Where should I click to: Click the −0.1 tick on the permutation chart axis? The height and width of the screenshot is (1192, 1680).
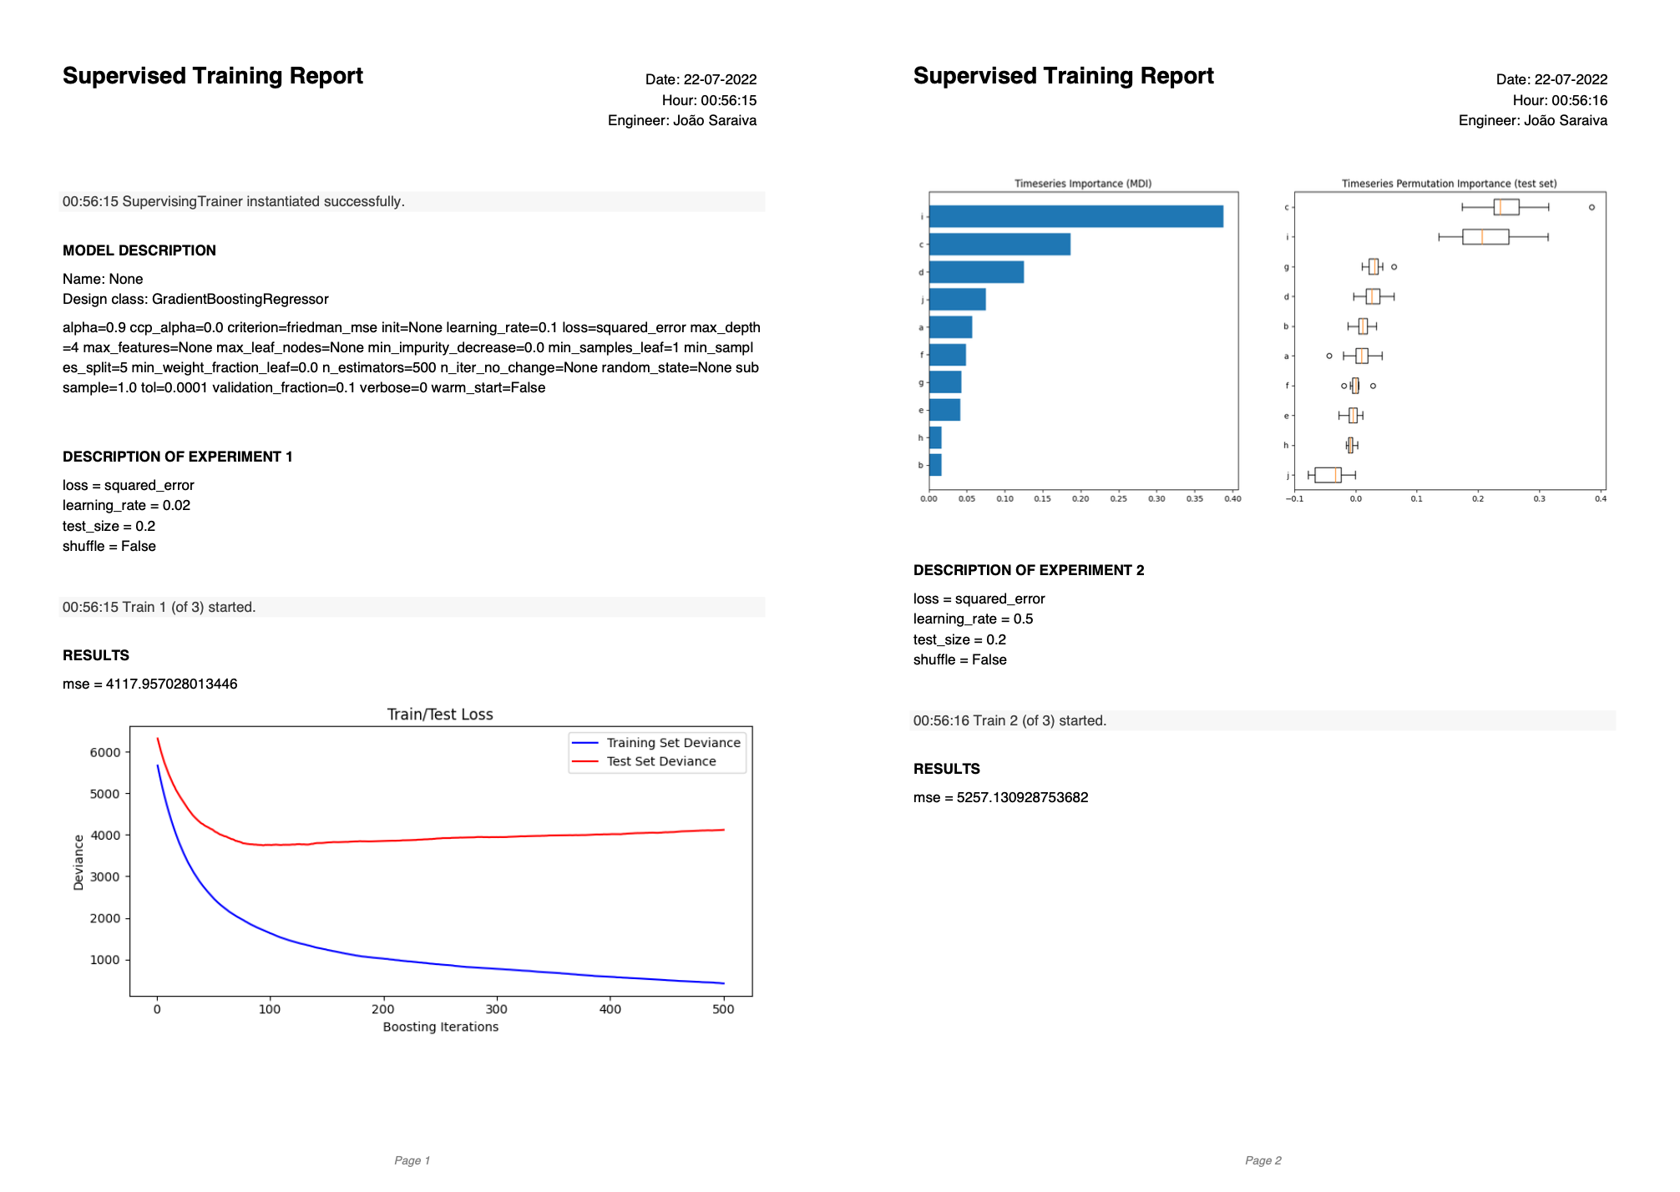[1294, 499]
